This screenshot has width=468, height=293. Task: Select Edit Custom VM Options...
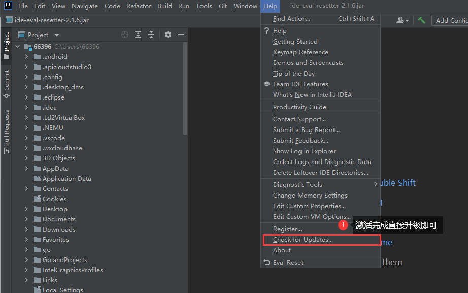[x=321, y=217]
